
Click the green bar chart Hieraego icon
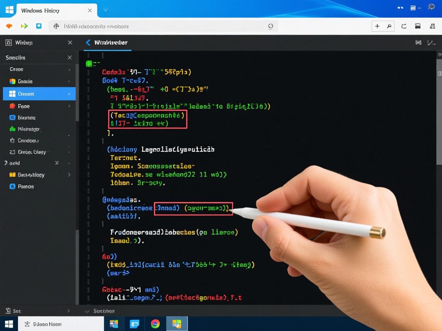(12, 129)
